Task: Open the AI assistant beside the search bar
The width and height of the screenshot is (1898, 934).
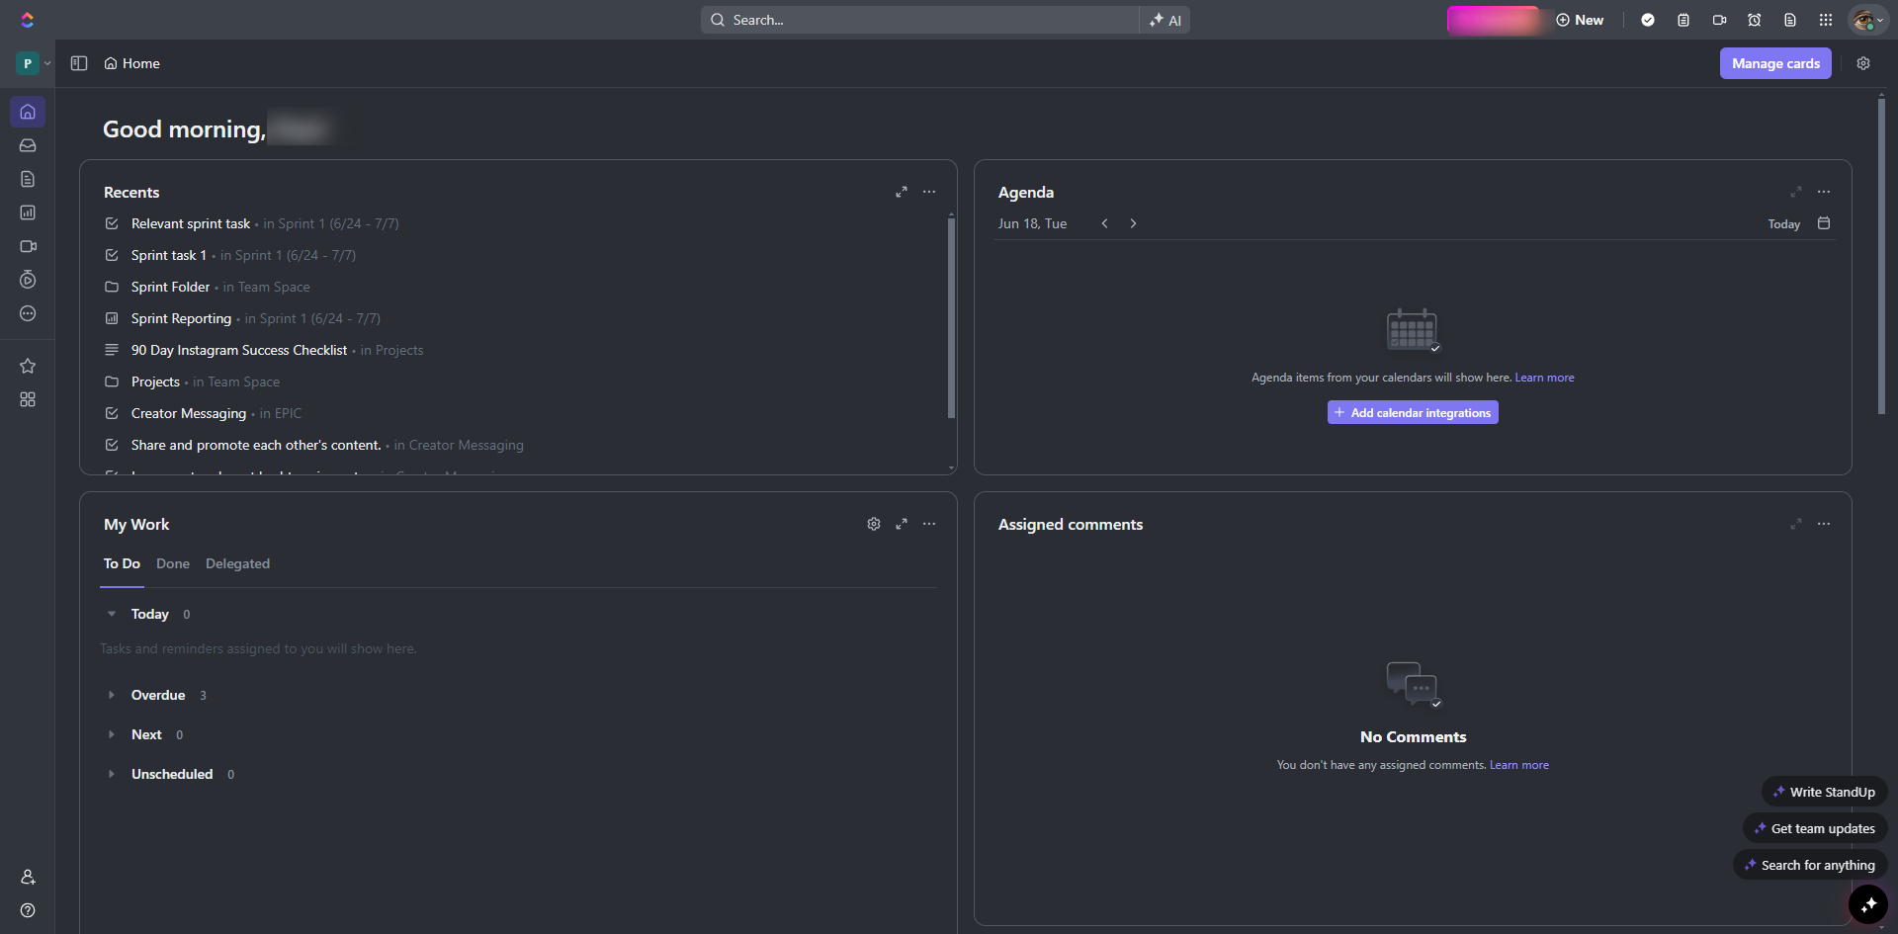Action: (1165, 20)
